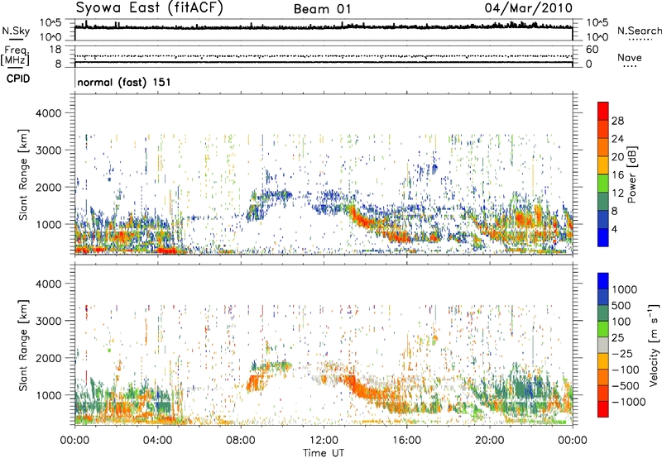Click the "1000" range tick of the velocity panel

click(x=48, y=395)
